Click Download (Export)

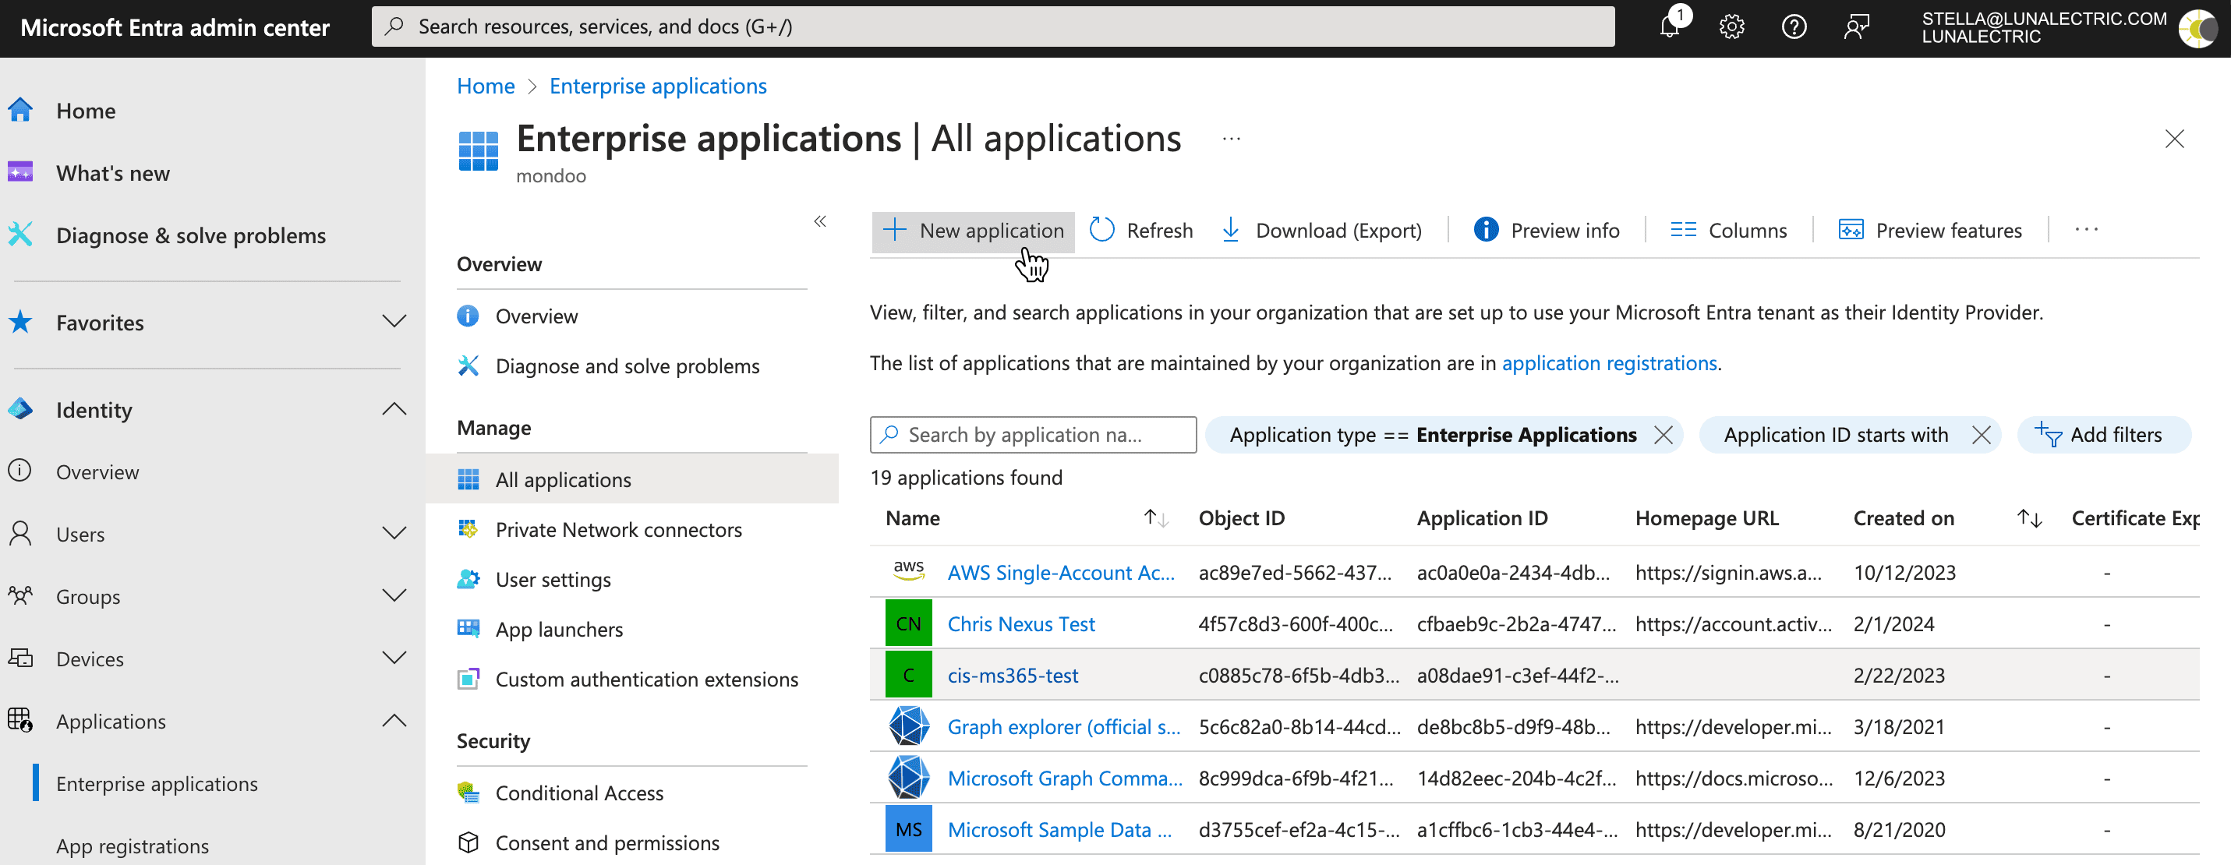(x=1321, y=231)
